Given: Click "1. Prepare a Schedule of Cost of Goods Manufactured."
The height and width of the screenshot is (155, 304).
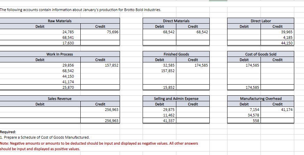Looking at the screenshot, I should coord(45,138).
